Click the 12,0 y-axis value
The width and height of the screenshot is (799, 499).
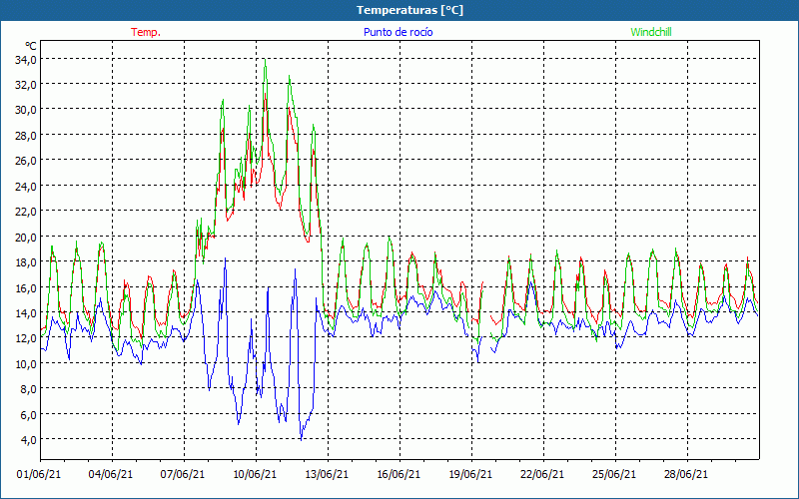click(26, 338)
